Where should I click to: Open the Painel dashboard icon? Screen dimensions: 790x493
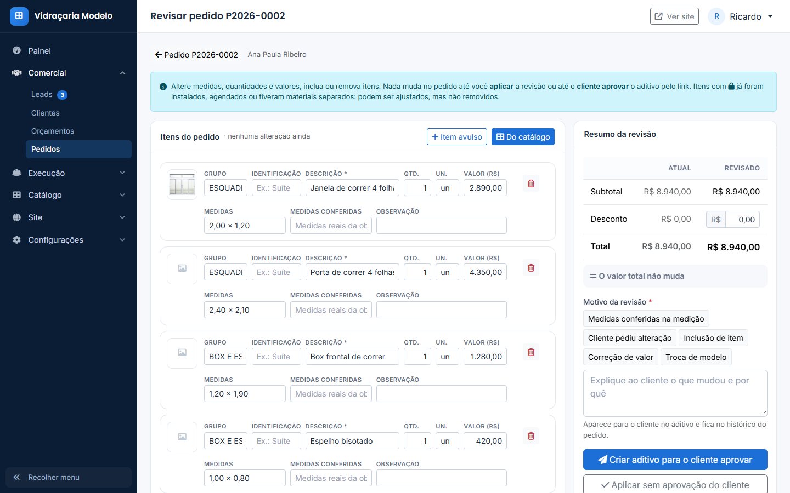17,50
